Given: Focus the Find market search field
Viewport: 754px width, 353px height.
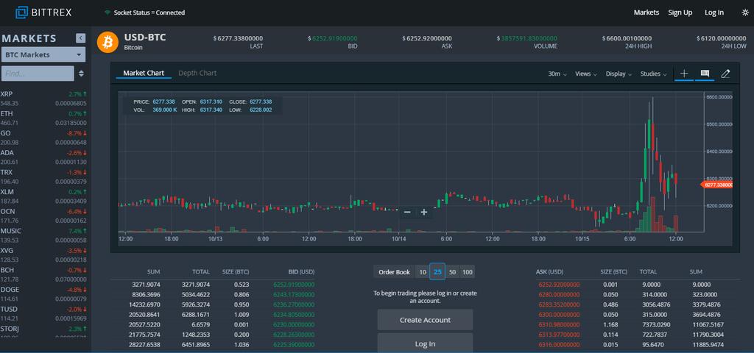Looking at the screenshot, I should tap(38, 74).
